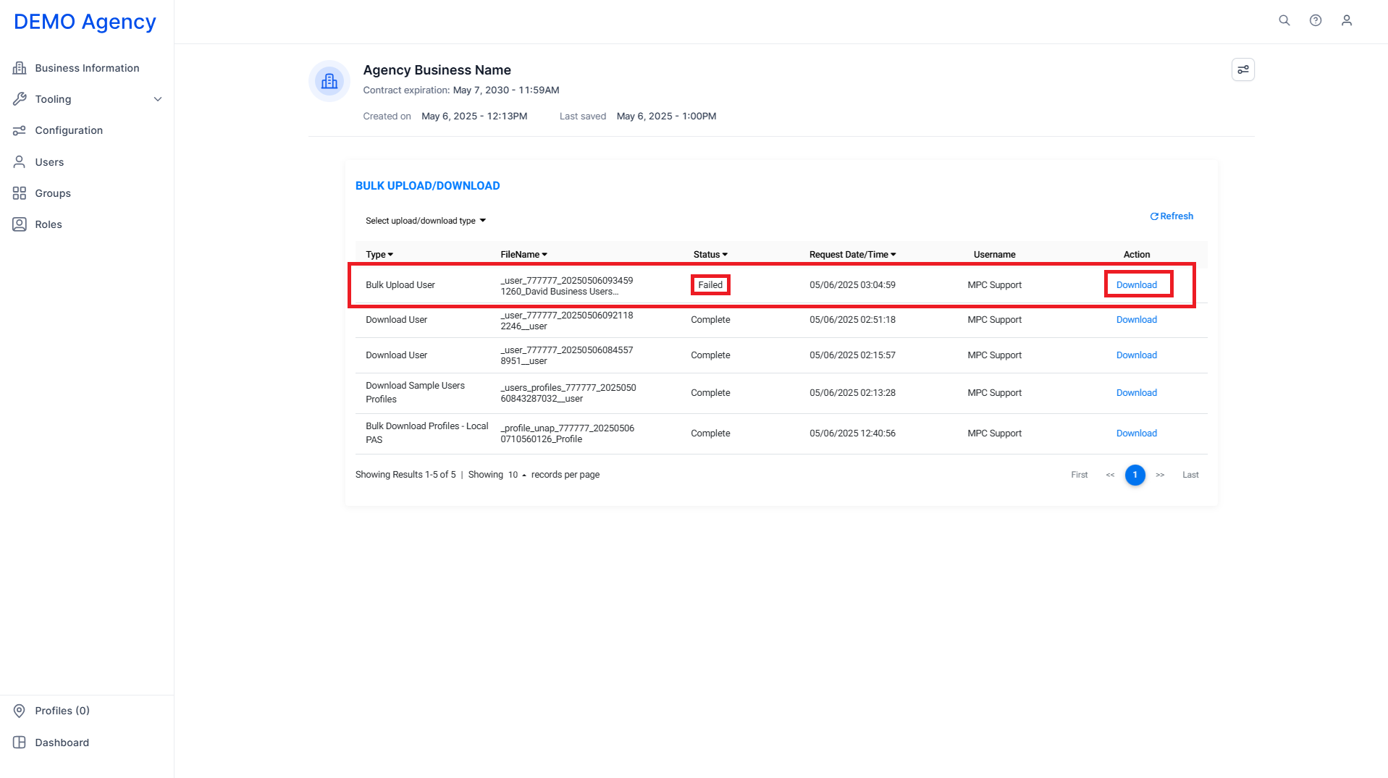
Task: Download file requested at 02:51:18
Action: click(x=1137, y=320)
